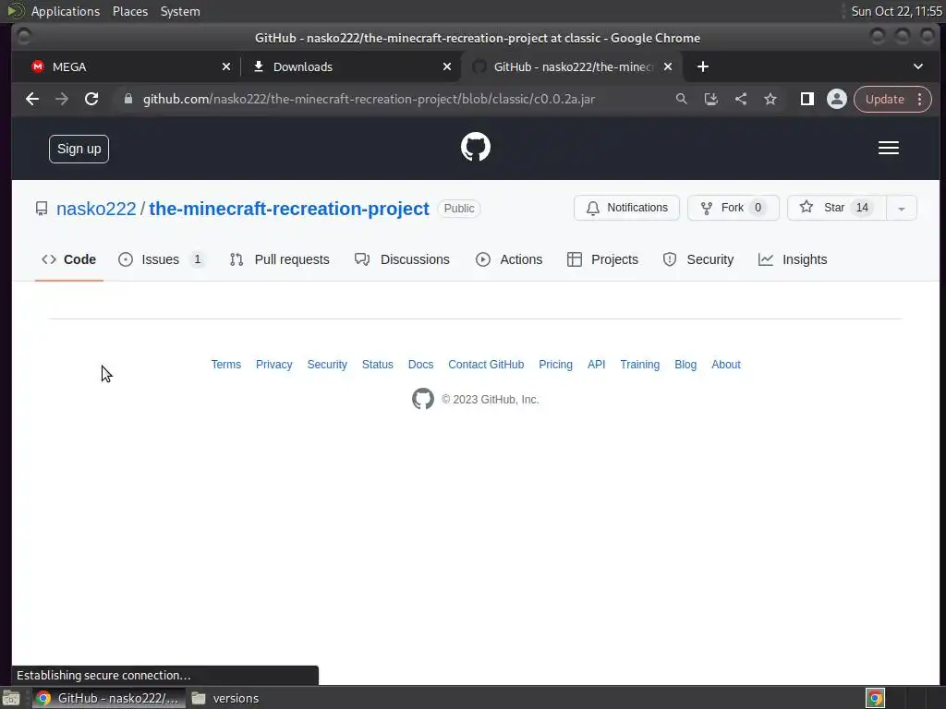Viewport: 946px width, 709px height.
Task: Open the Applications menu
Action: pos(66,11)
